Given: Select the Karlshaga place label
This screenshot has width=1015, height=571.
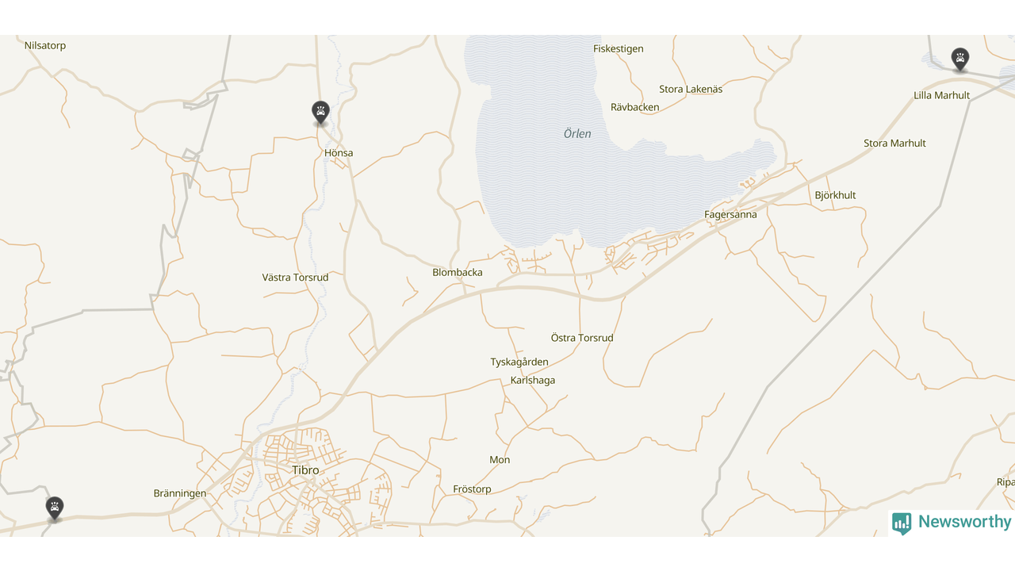Looking at the screenshot, I should pos(533,381).
